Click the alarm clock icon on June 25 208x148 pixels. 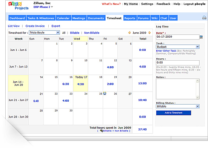click(105, 93)
